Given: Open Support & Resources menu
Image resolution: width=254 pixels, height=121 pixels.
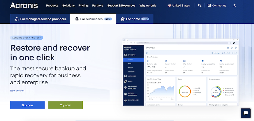Looking at the screenshot, I should coord(121,6).
